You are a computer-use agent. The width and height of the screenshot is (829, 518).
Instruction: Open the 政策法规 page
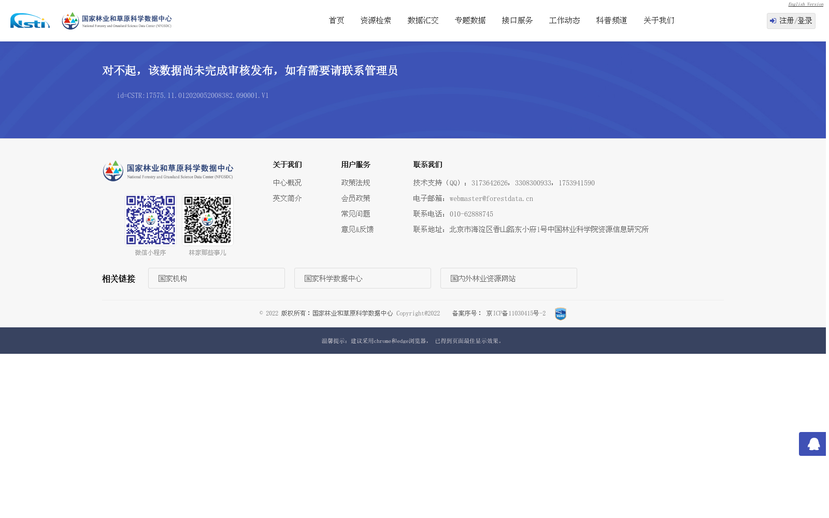[355, 182]
